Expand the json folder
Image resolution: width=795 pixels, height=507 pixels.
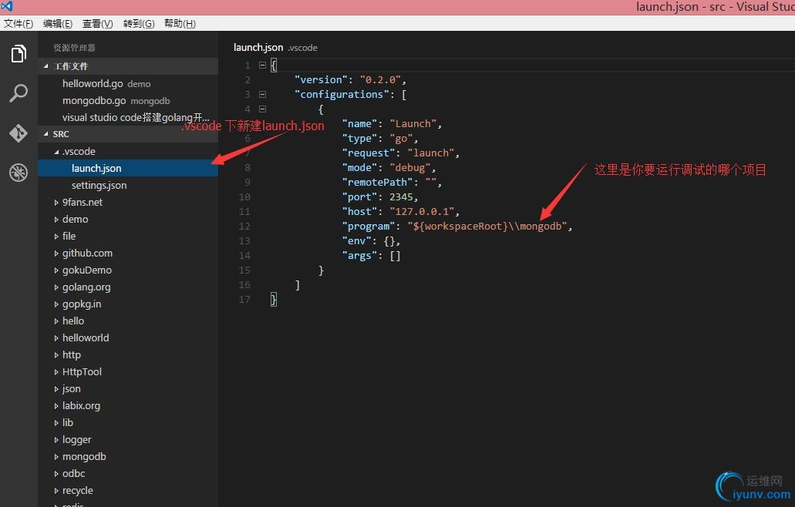pos(56,389)
